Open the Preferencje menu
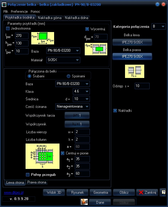This screenshot has height=207, width=168. (19, 11)
